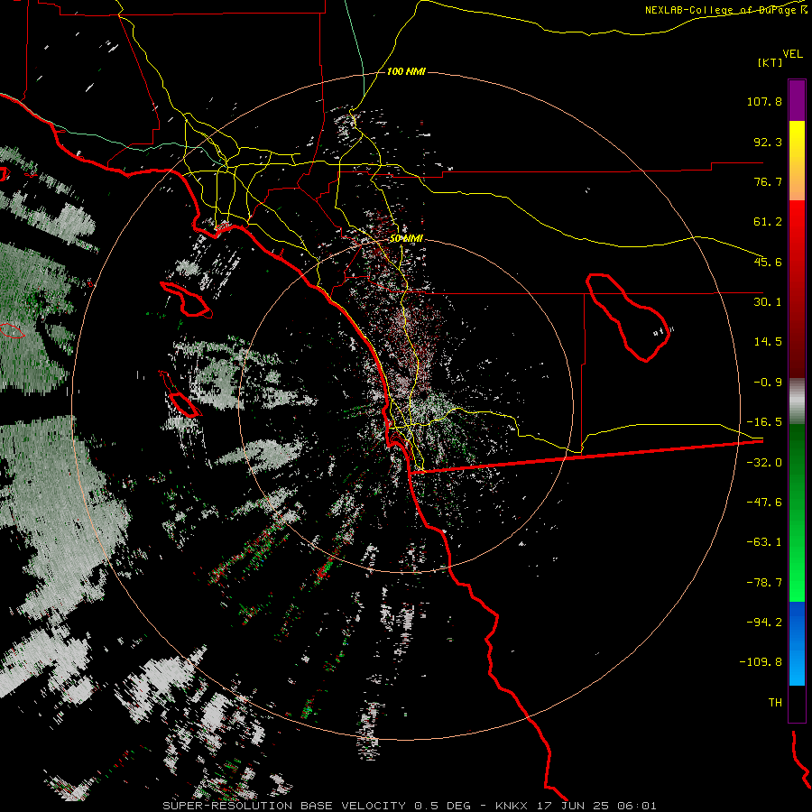This screenshot has width=812, height=812.
Task: Click the 100 NMI range ring label
Action: click(x=406, y=71)
